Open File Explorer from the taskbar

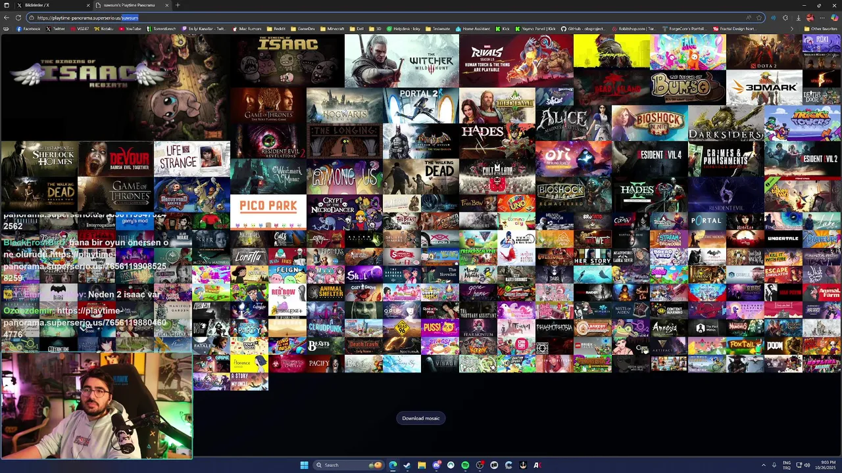pos(422,465)
